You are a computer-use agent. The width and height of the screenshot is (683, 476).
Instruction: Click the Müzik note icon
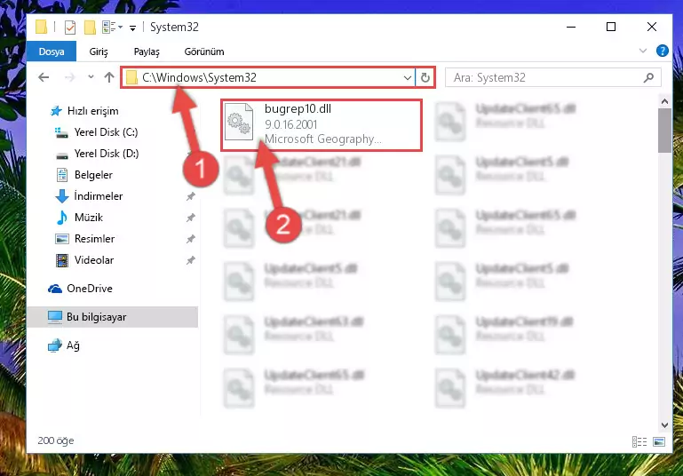tap(62, 218)
